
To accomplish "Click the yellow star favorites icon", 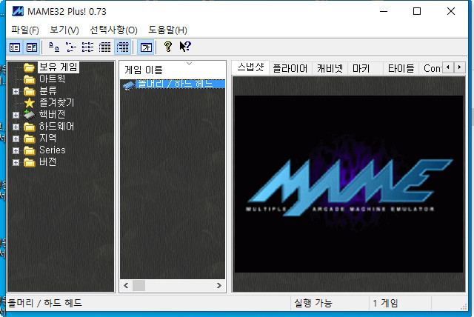I will pyautogui.click(x=30, y=103).
